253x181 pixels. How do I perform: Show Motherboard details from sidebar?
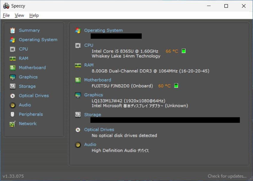pyautogui.click(x=32, y=68)
